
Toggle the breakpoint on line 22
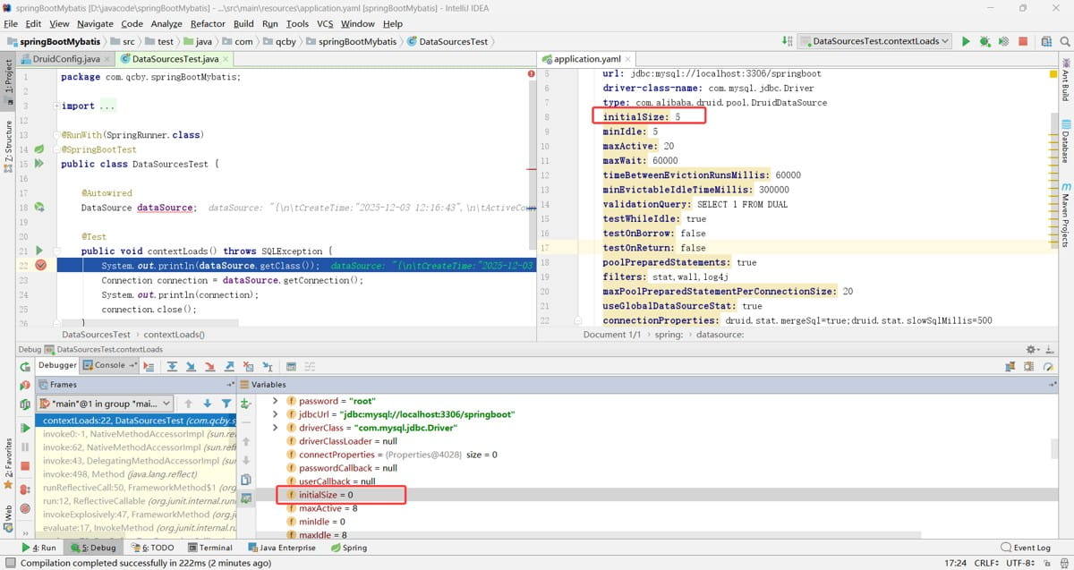click(40, 266)
